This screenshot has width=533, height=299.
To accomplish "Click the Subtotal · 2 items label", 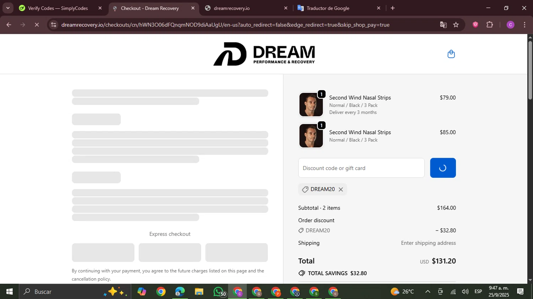I will click(319, 208).
